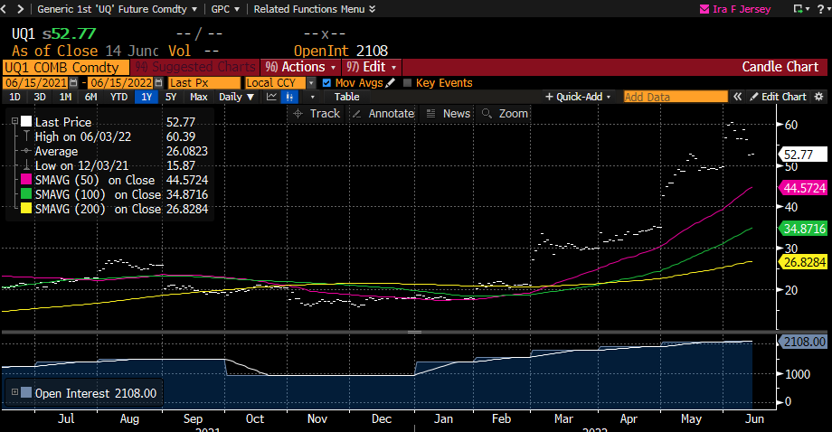Go forward with the right arrow

[20, 9]
